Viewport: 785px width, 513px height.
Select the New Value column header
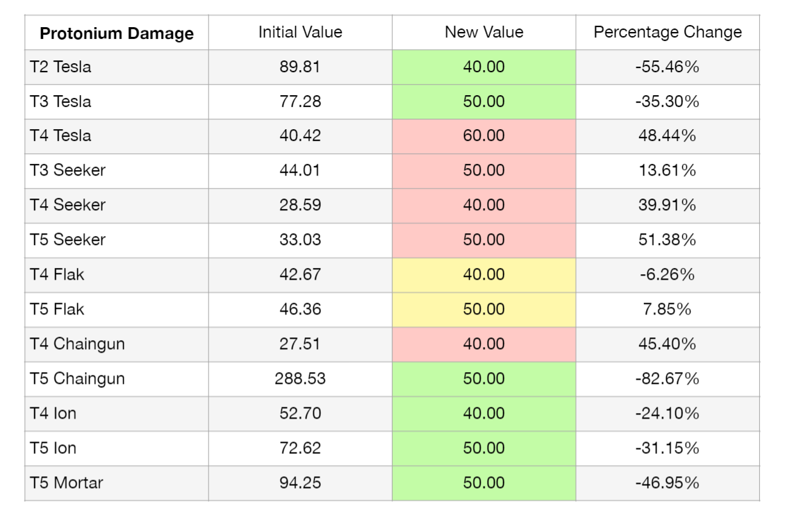pos(484,33)
